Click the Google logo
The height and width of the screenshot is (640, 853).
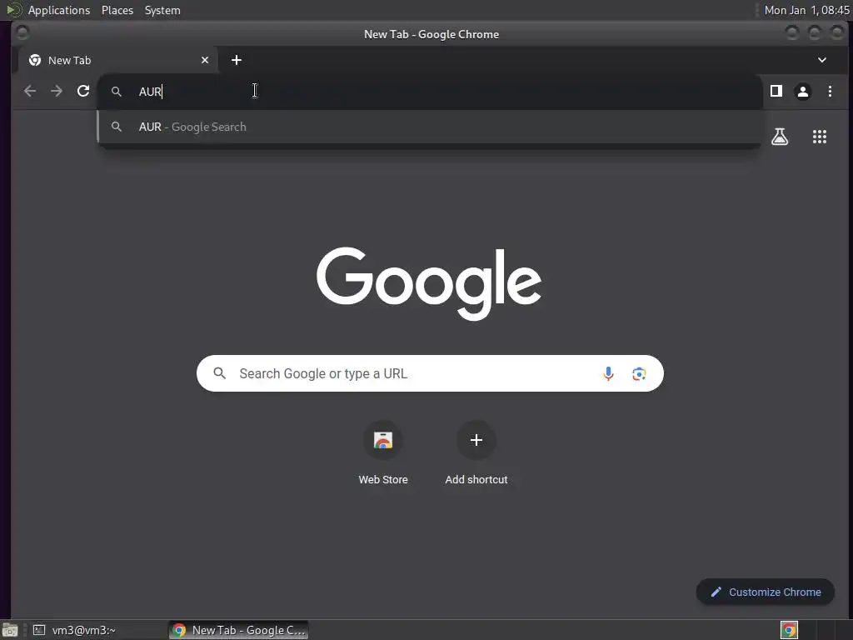[x=429, y=283]
